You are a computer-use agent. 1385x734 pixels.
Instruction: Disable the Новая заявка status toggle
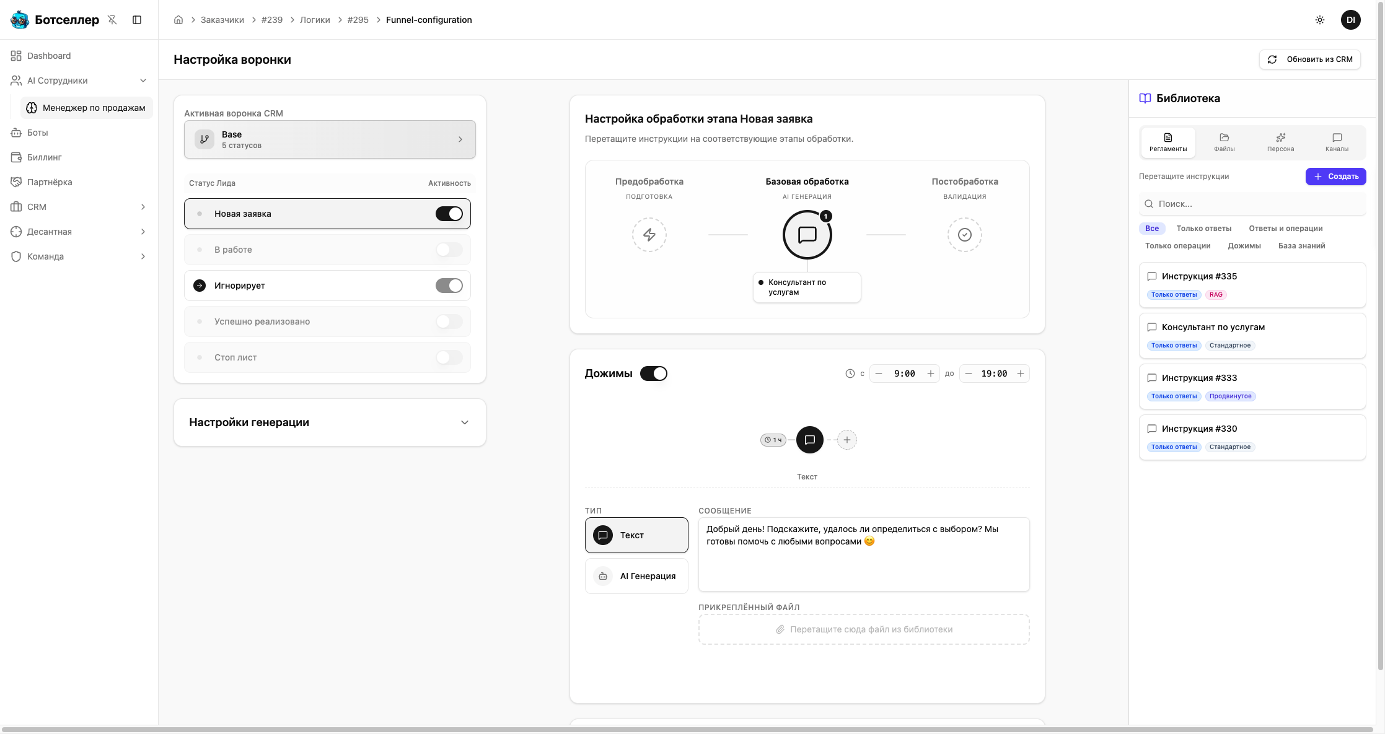[449, 214]
